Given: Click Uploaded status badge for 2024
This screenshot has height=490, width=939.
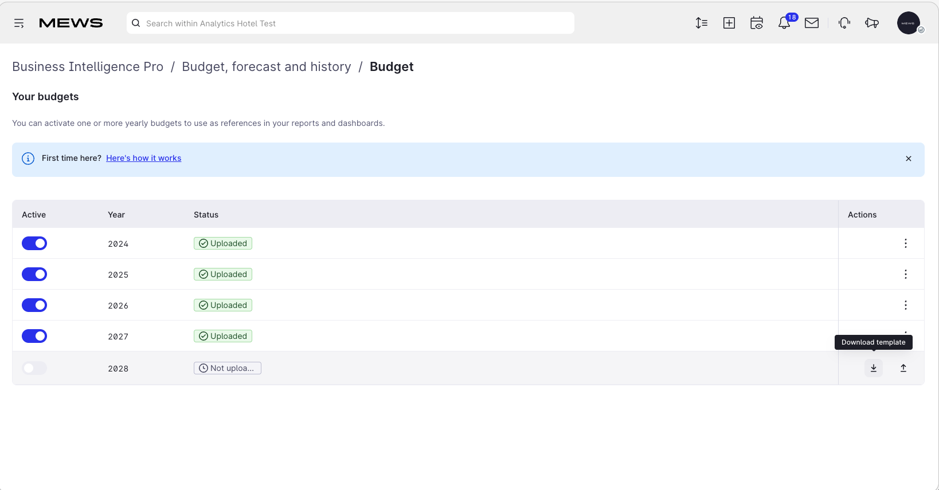Looking at the screenshot, I should tap(223, 243).
